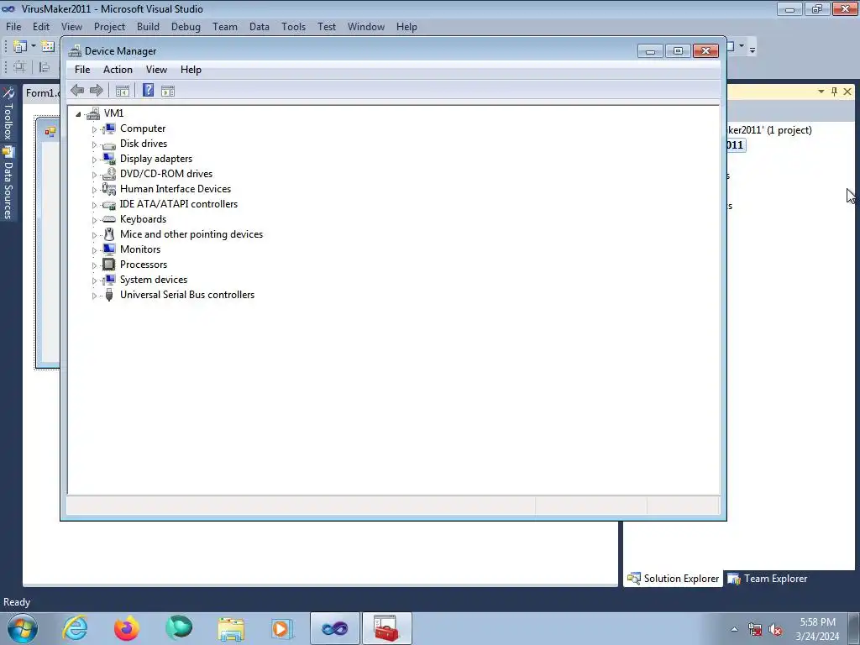Image resolution: width=860 pixels, height=645 pixels.
Task: Select the System devices category icon
Action: click(109, 280)
